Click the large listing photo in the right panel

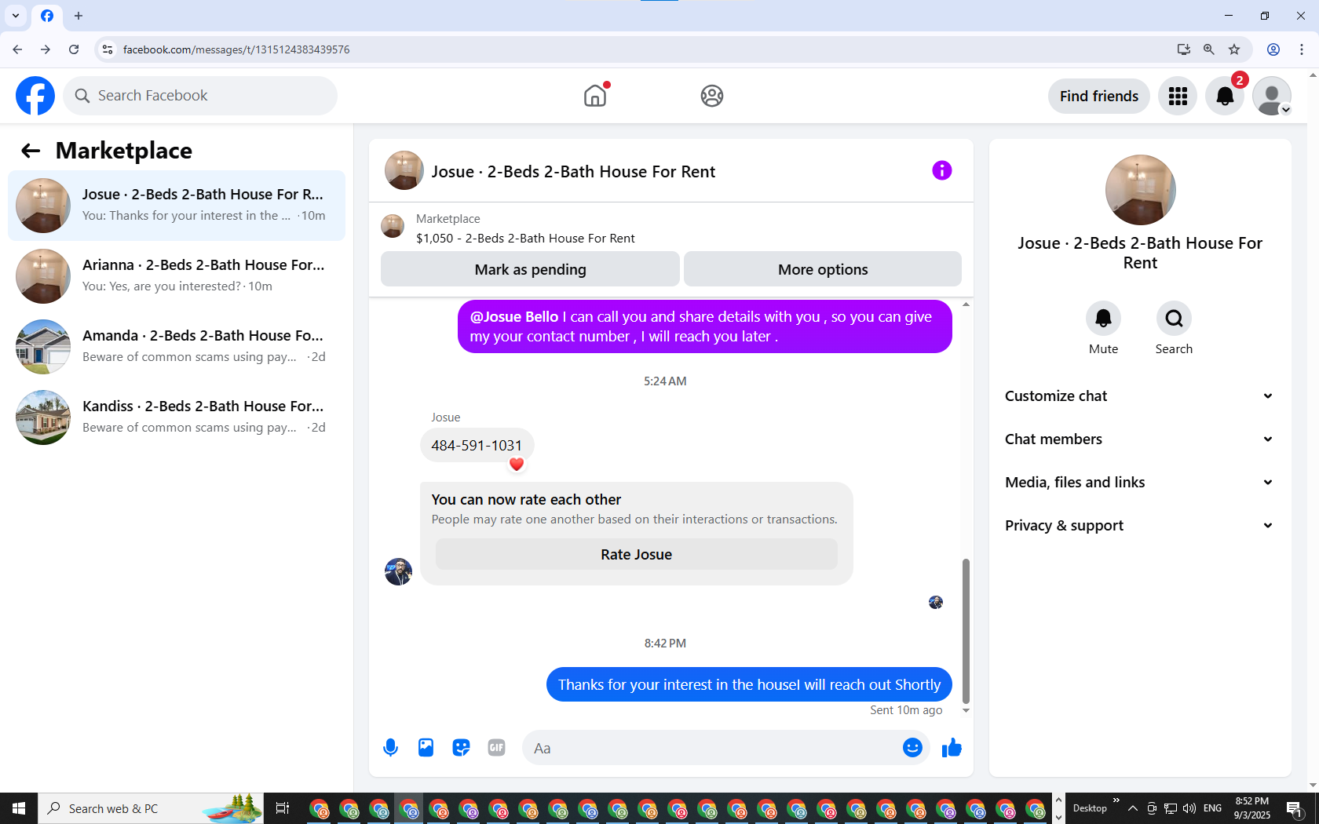[x=1140, y=190]
